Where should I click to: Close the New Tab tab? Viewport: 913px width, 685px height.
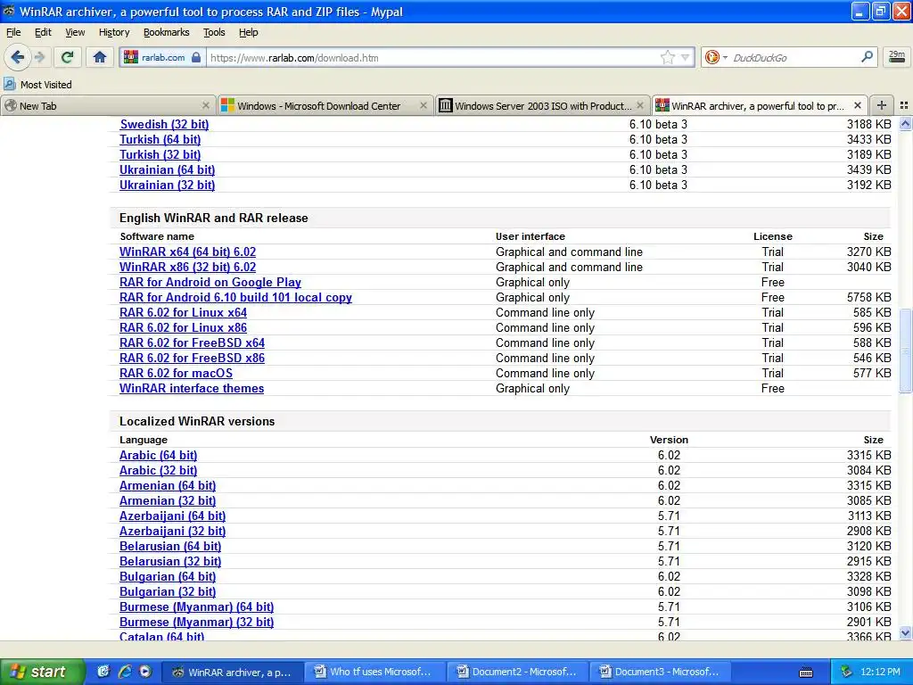point(206,105)
